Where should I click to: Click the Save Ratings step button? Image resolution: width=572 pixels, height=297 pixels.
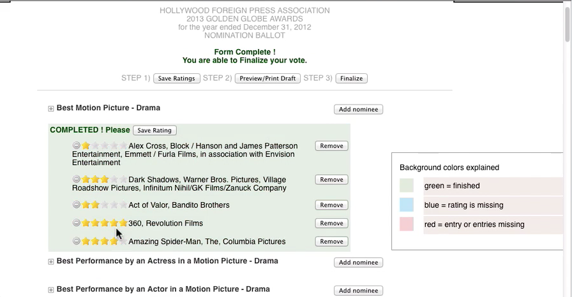177,78
